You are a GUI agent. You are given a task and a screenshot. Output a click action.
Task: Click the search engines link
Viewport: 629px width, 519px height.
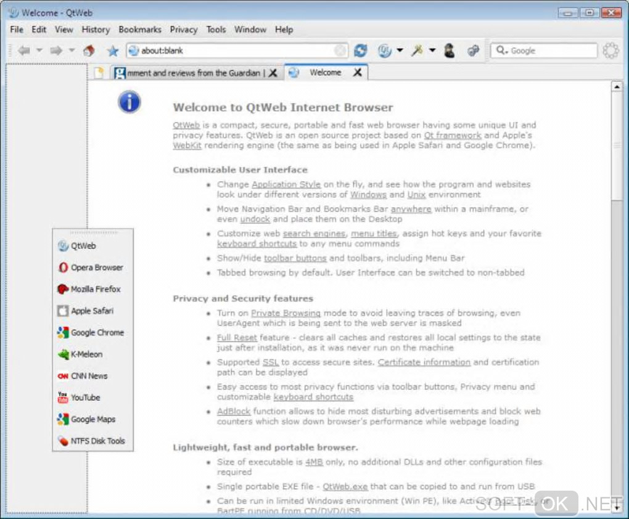[x=314, y=234]
